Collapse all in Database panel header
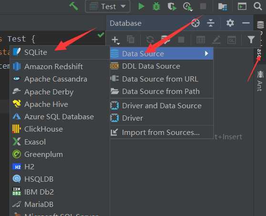The width and height of the screenshot is (266, 216). point(211,23)
